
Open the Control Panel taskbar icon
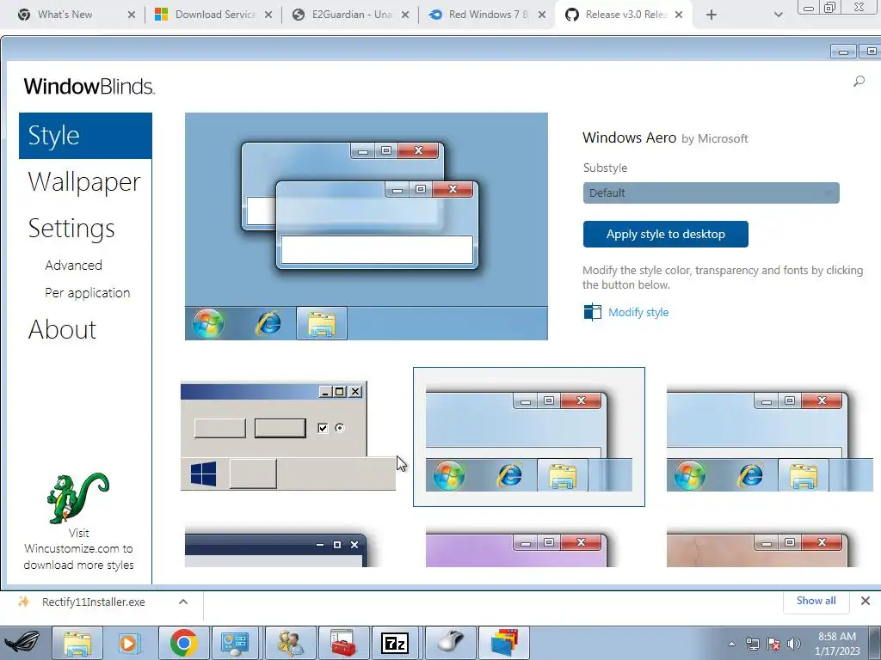[x=235, y=643]
